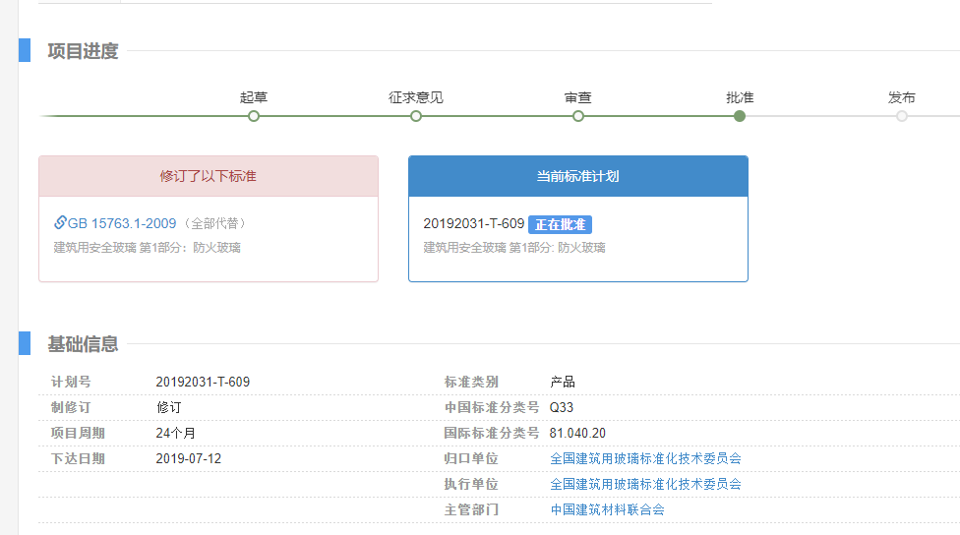Open the 执行单位 committee link

(645, 484)
